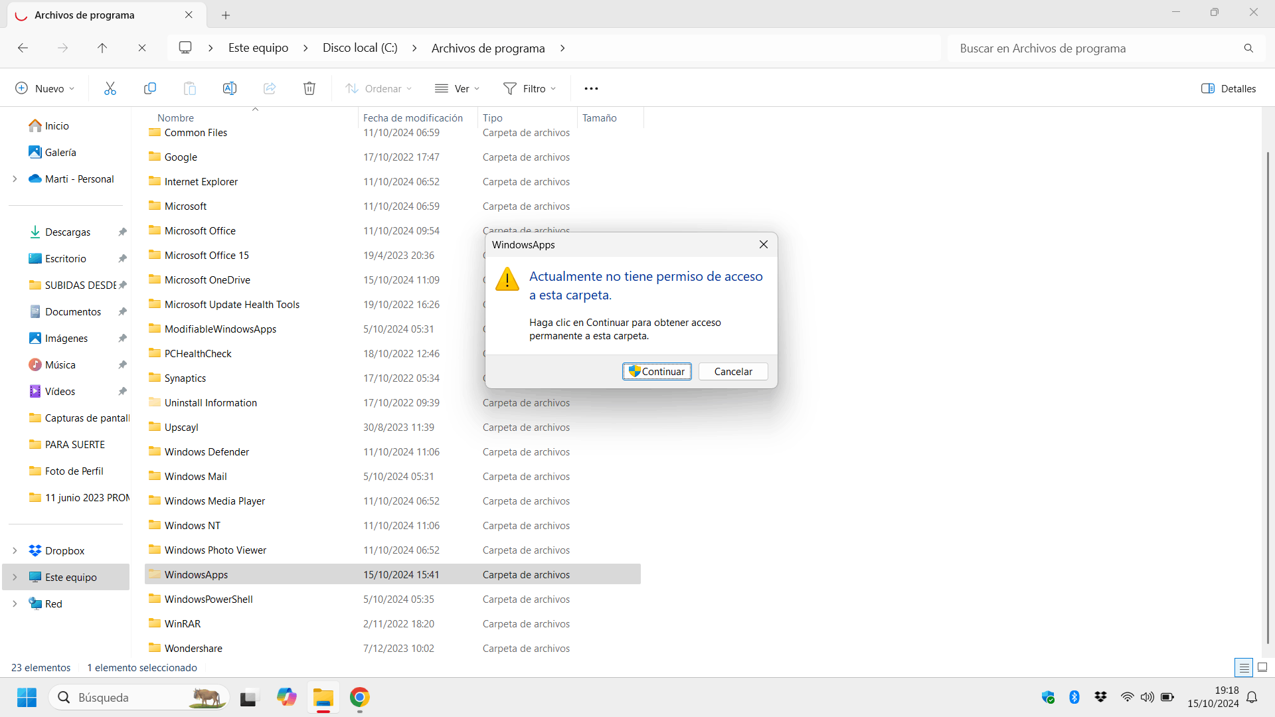Image resolution: width=1275 pixels, height=717 pixels.
Task: Select the Wondershare folder
Action: pos(392,648)
